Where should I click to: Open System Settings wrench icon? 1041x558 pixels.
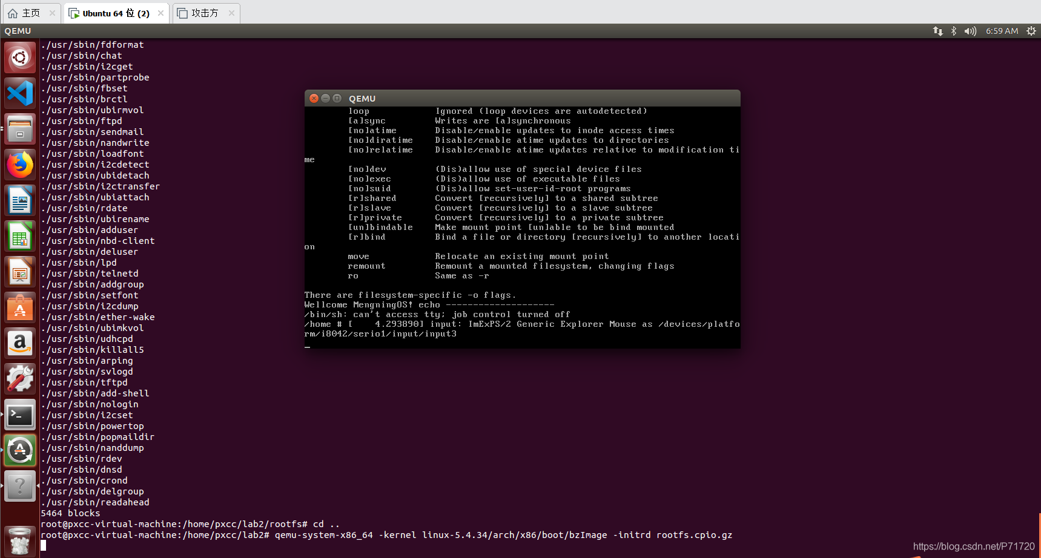pos(20,379)
